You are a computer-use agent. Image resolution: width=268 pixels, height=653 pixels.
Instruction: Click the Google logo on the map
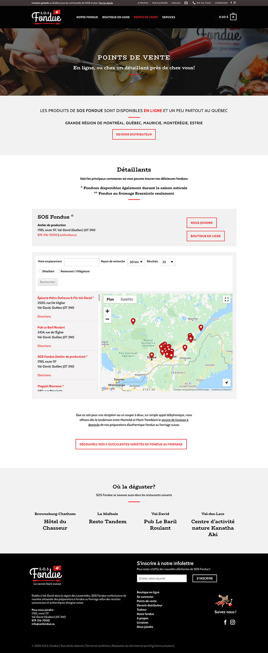click(x=109, y=388)
